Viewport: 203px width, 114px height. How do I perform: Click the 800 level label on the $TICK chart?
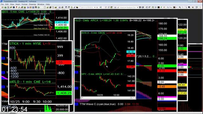tap(12, 48)
